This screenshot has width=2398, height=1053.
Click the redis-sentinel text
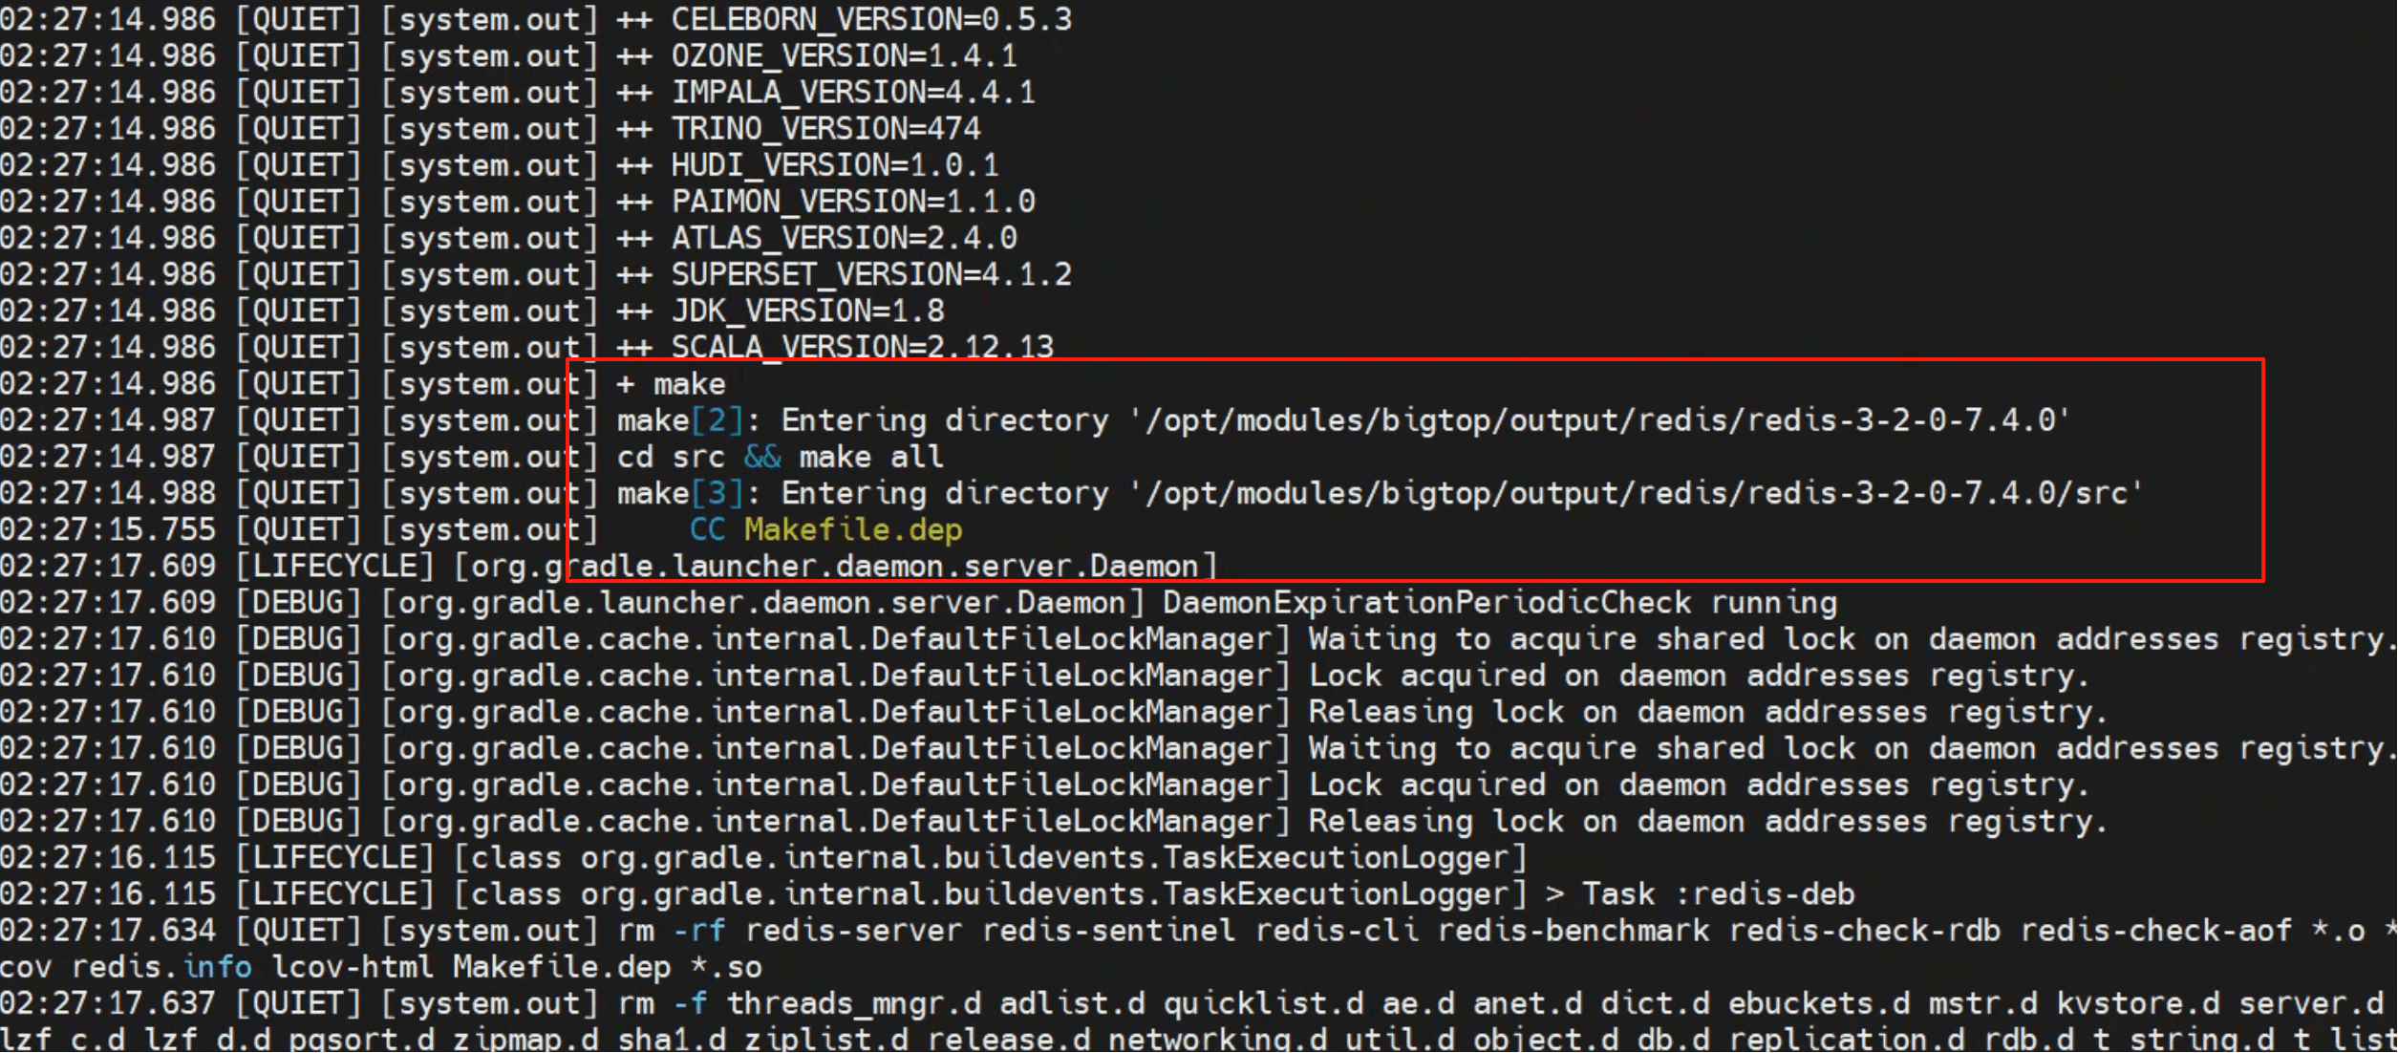point(1108,931)
